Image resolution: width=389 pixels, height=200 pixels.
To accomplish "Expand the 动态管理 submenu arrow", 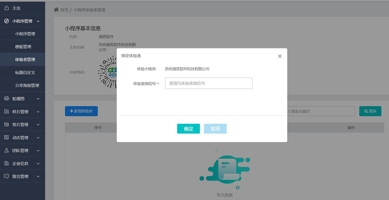I will click(38, 138).
